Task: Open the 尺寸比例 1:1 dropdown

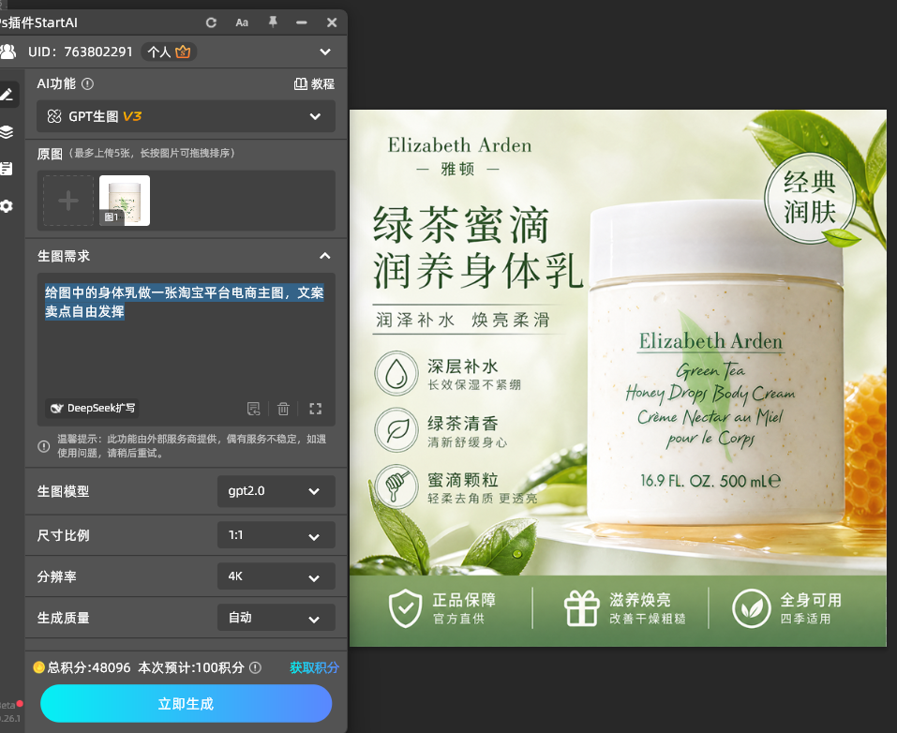Action: 277,535
